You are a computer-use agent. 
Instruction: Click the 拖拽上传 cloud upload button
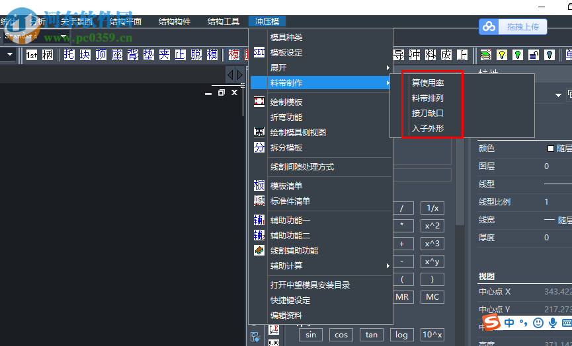[513, 27]
